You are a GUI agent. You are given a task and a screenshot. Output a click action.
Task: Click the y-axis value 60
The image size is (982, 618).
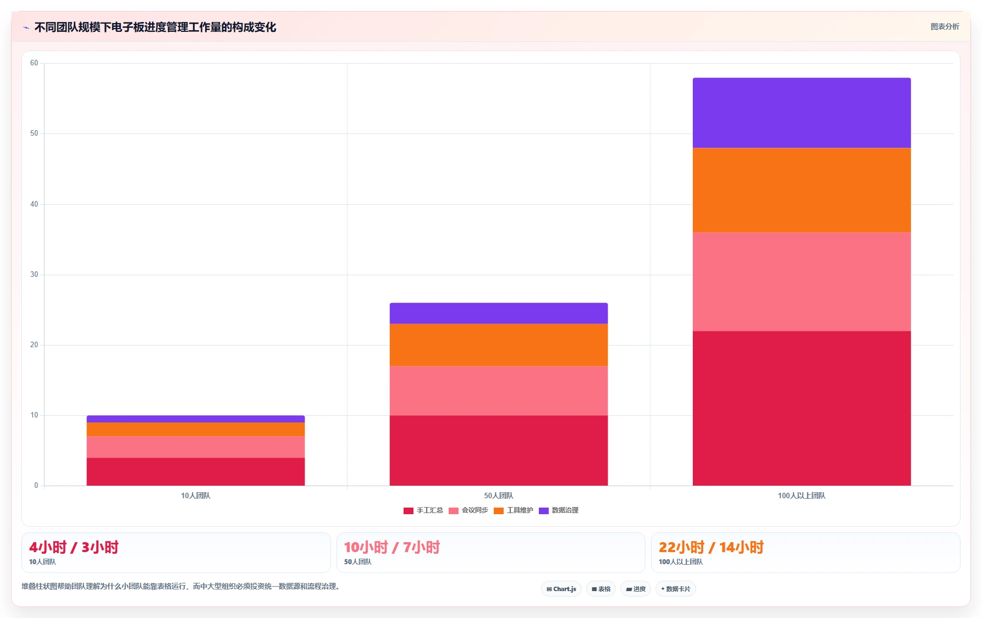click(34, 63)
